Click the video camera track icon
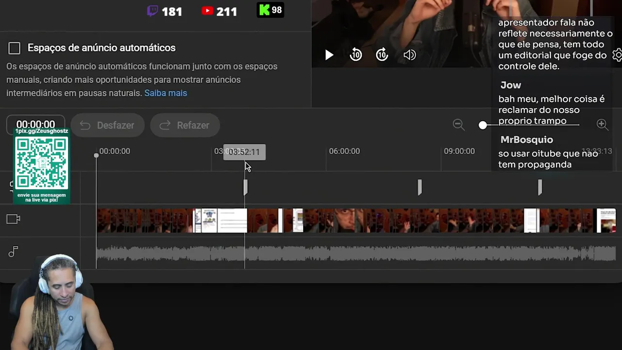Image resolution: width=622 pixels, height=350 pixels. pos(13,219)
